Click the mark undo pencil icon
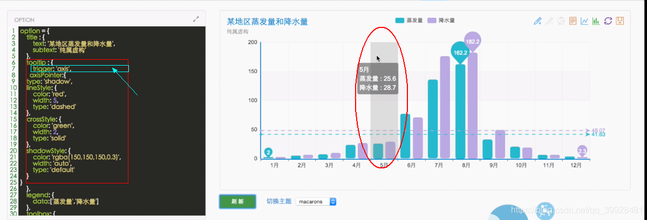The image size is (647, 220). (549, 20)
